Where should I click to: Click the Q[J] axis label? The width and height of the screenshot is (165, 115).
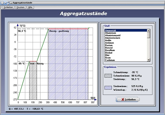coord(93,98)
